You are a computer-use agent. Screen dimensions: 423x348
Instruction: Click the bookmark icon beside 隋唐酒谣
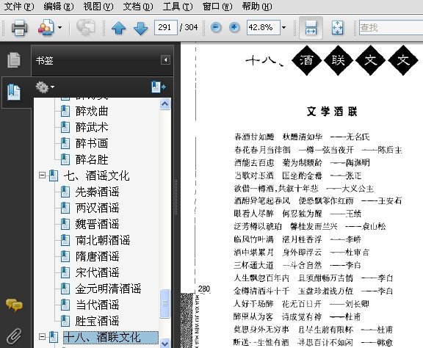pyautogui.click(x=65, y=256)
